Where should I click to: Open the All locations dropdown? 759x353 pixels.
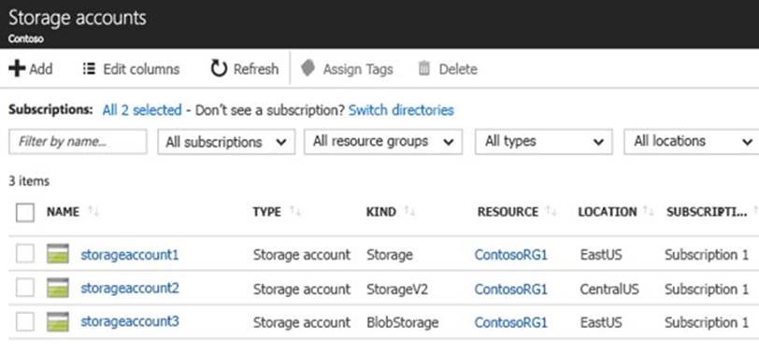(x=693, y=142)
